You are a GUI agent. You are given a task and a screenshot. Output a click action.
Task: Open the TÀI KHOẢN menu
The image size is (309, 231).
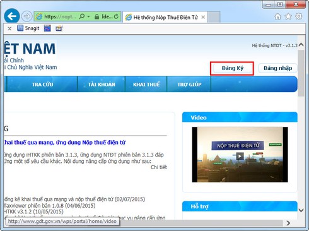point(102,85)
